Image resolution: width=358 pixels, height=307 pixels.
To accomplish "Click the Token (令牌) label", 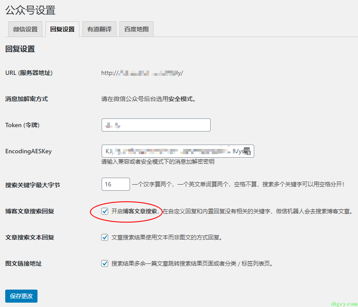I will coord(22,125).
